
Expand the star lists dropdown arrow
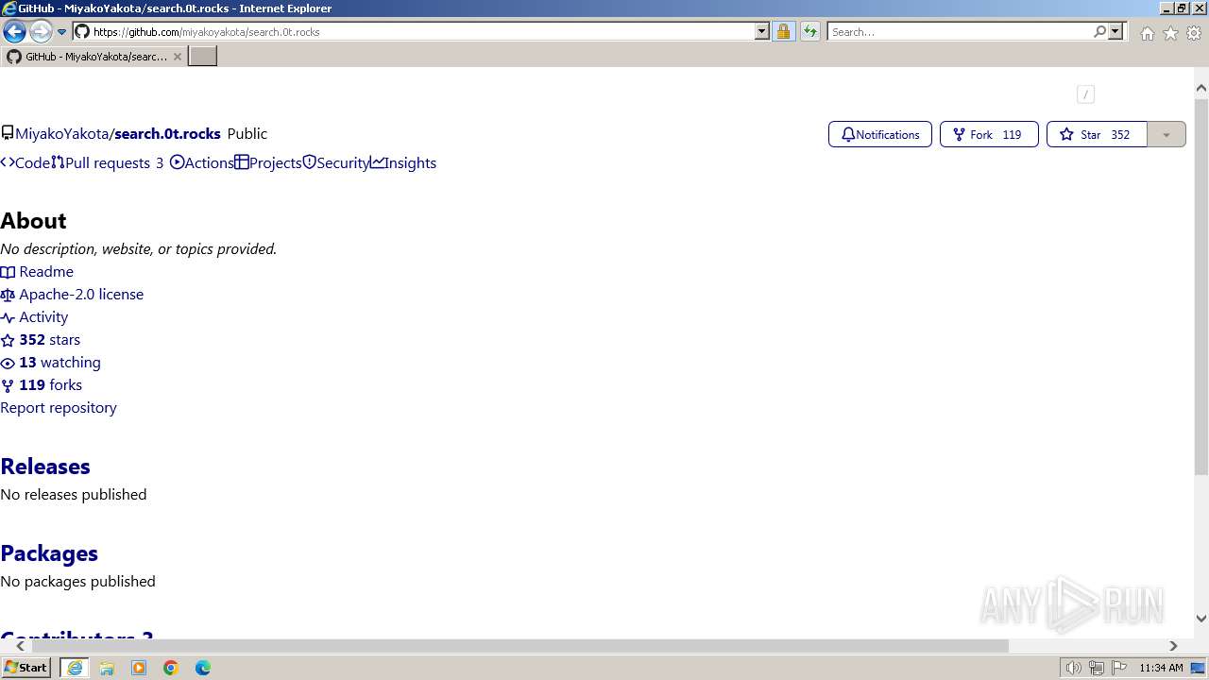click(x=1166, y=134)
